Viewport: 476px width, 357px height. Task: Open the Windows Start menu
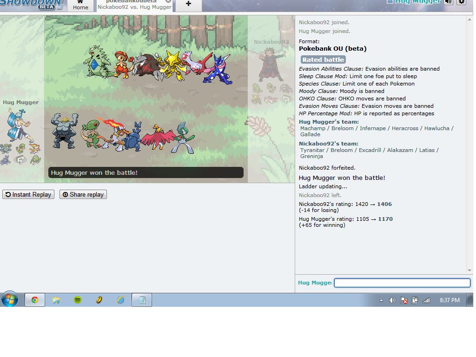tap(10, 300)
